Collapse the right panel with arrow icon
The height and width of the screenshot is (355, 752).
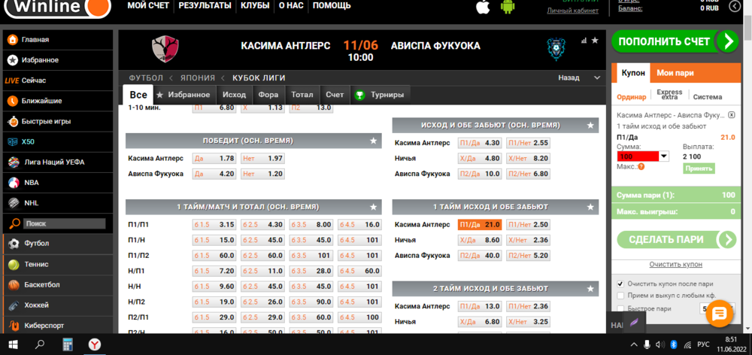pos(734,6)
